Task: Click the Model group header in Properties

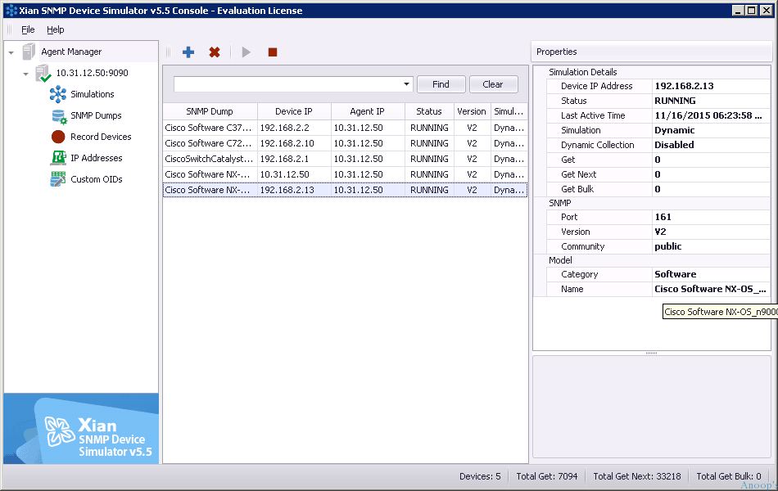Action: point(560,260)
